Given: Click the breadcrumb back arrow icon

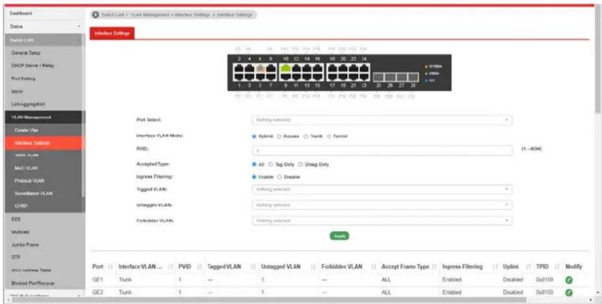Looking at the screenshot, I should 96,15.
